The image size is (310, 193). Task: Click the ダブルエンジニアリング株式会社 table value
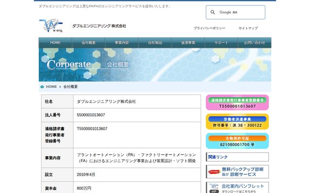(x=107, y=101)
